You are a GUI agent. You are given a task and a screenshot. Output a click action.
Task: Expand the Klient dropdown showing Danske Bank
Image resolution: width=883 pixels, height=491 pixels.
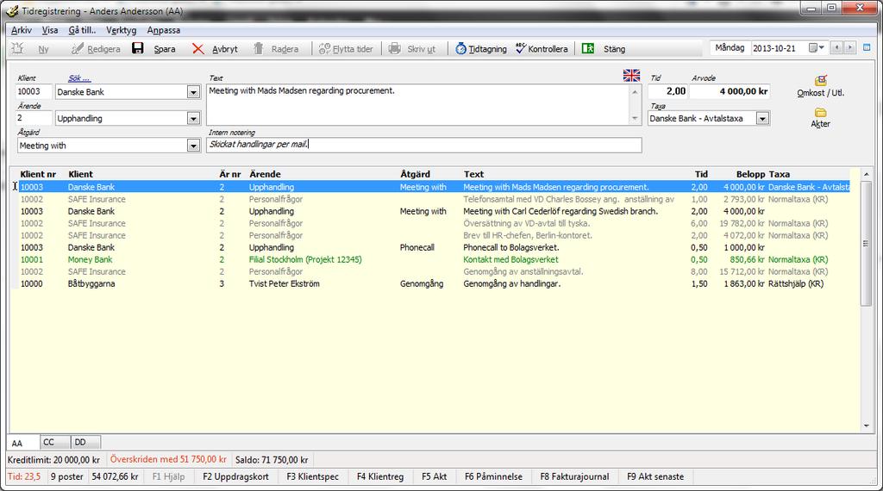(193, 92)
